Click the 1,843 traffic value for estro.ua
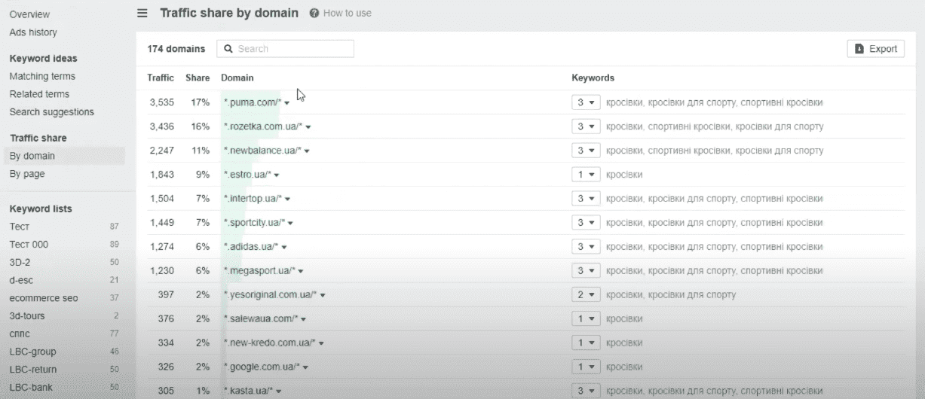The height and width of the screenshot is (399, 925). [x=162, y=175]
